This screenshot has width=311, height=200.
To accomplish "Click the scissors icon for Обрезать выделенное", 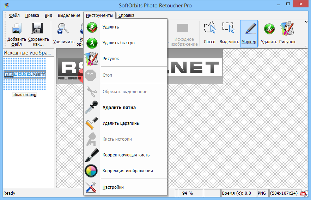I will pos(92,92).
